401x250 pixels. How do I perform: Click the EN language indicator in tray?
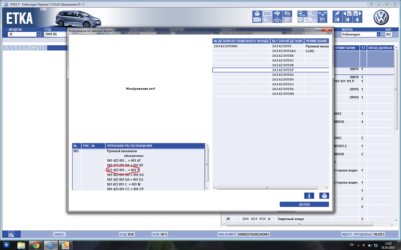point(352,245)
